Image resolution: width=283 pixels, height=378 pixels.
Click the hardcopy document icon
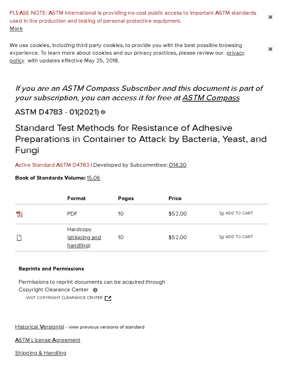[19, 238]
